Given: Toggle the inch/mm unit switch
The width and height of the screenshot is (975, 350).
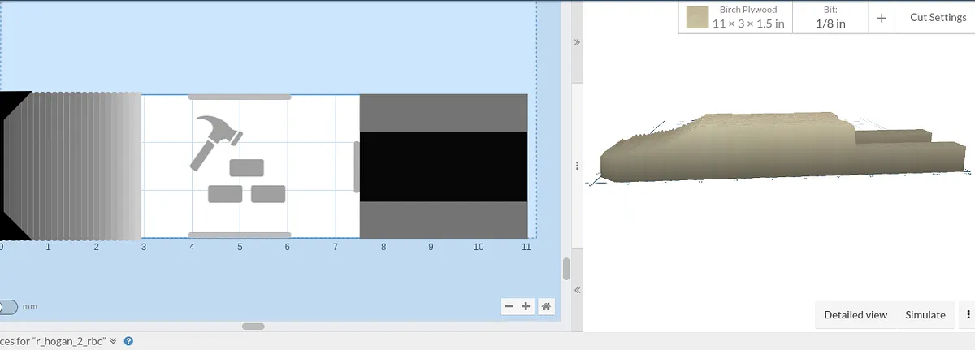Looking at the screenshot, I should [x=7, y=307].
